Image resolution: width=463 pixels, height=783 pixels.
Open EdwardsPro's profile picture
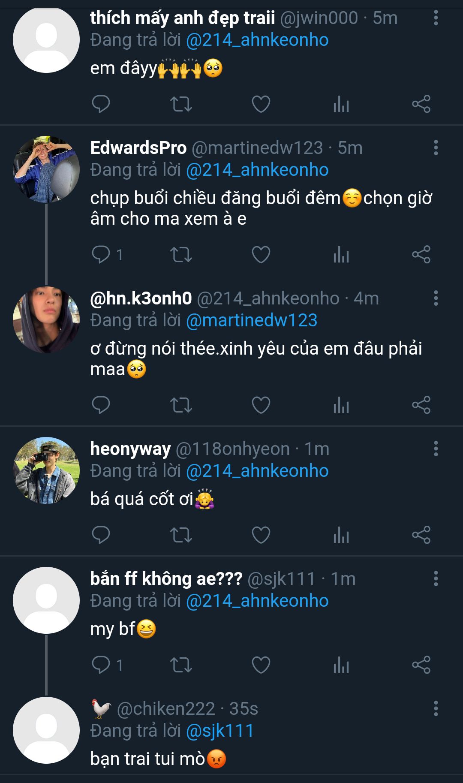click(46, 169)
